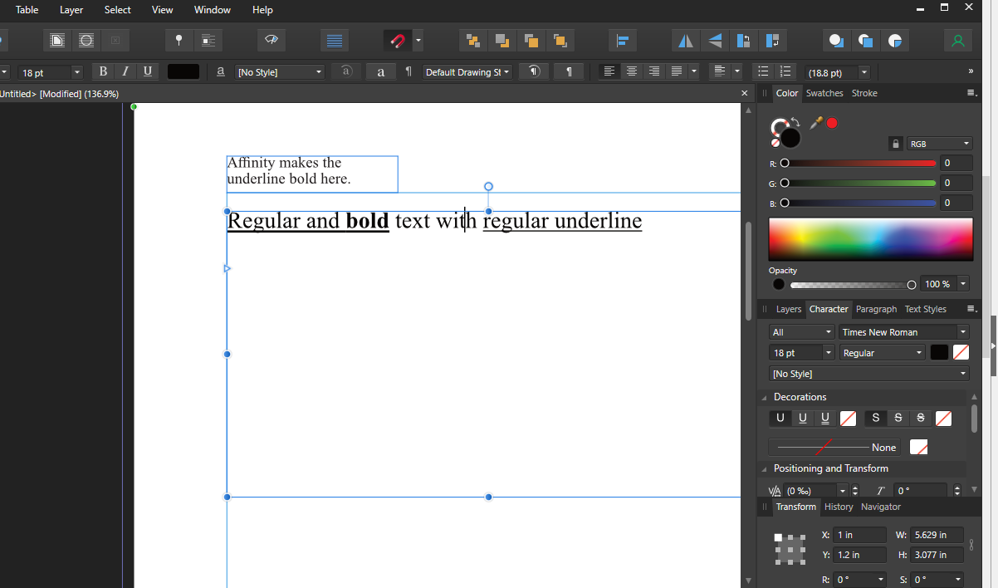The height and width of the screenshot is (588, 998).
Task: Click the color picker eyedropper
Action: point(816,123)
